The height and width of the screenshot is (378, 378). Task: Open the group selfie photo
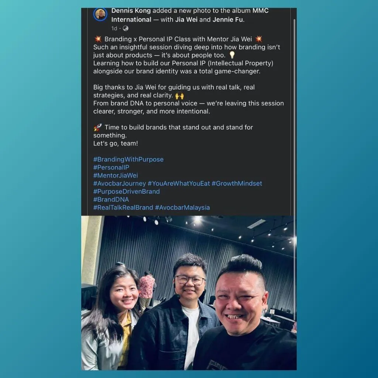coord(189,293)
